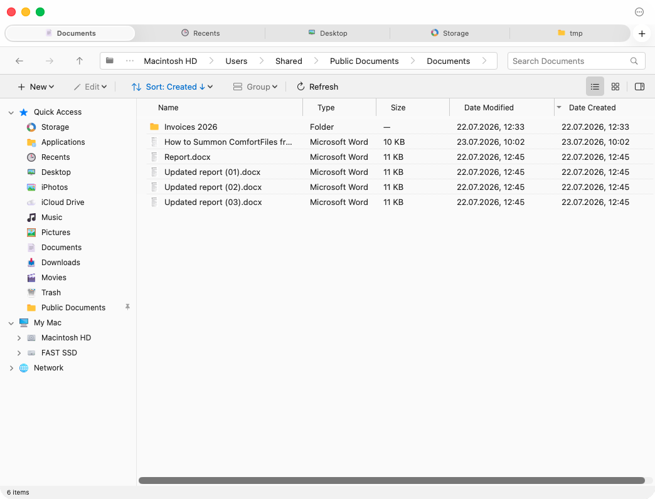This screenshot has height=499, width=655.
Task: Open Trash in sidebar
Action: [51, 292]
